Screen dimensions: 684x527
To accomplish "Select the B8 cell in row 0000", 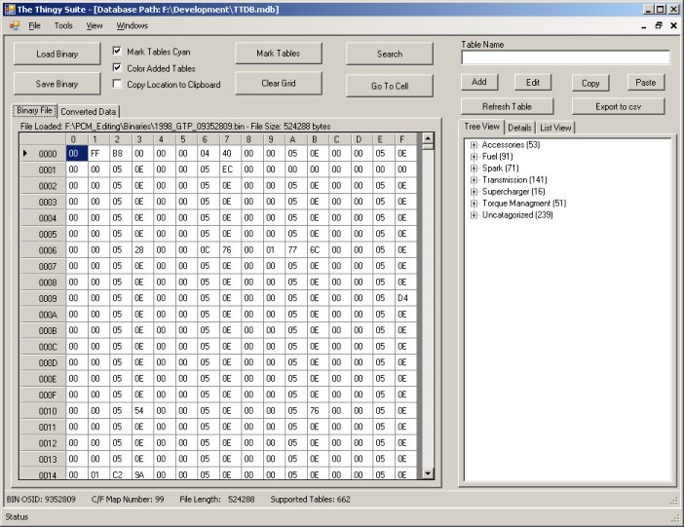I will tap(121, 153).
